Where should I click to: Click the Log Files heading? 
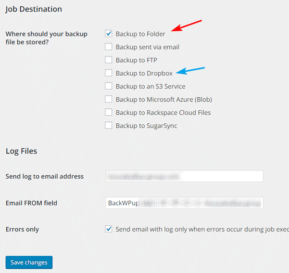click(21, 151)
